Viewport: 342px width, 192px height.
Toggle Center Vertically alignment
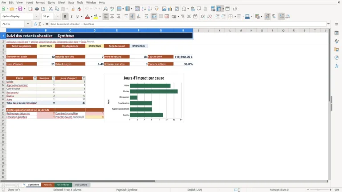(132, 16)
